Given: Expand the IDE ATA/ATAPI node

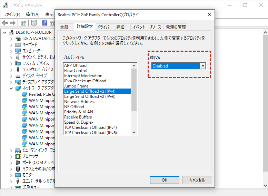Looking at the screenshot, I should pos(11,39).
